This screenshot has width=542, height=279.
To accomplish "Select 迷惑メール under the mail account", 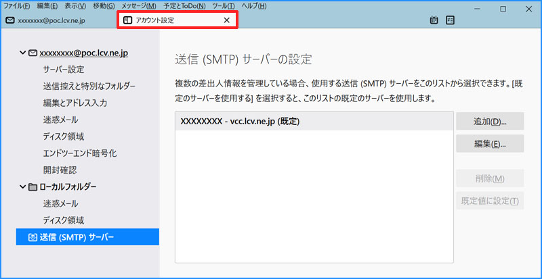I will coord(60,120).
